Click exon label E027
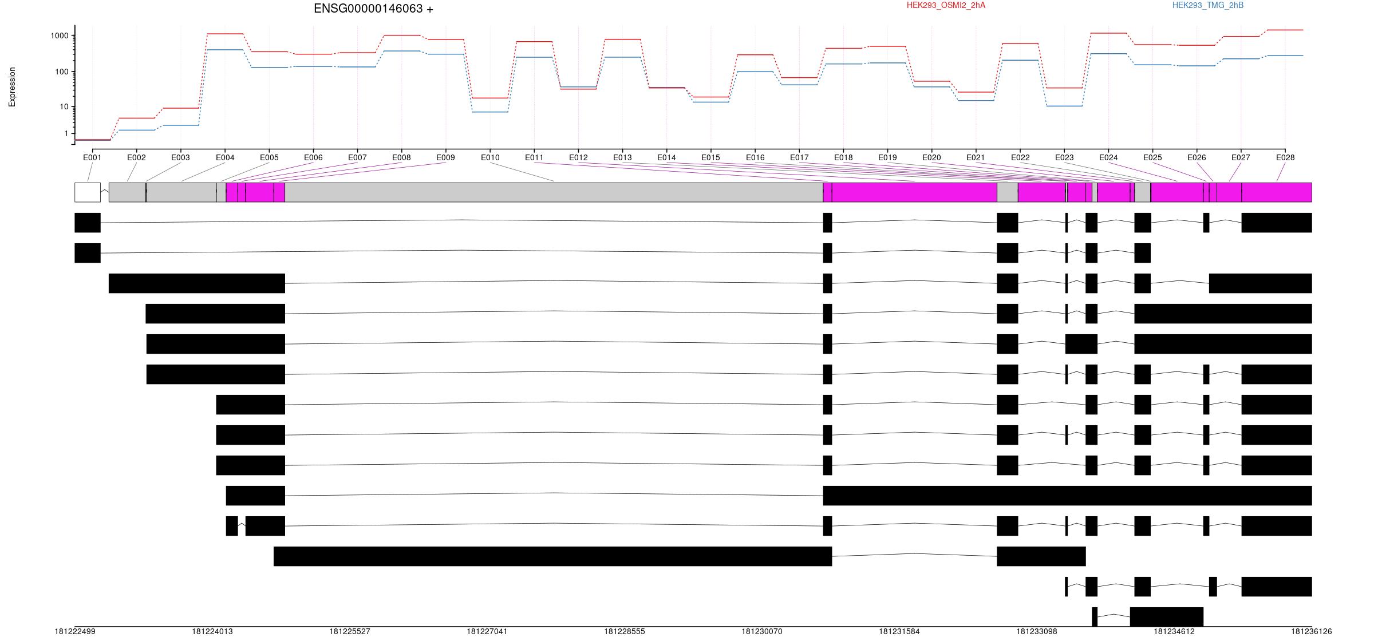 (1241, 157)
